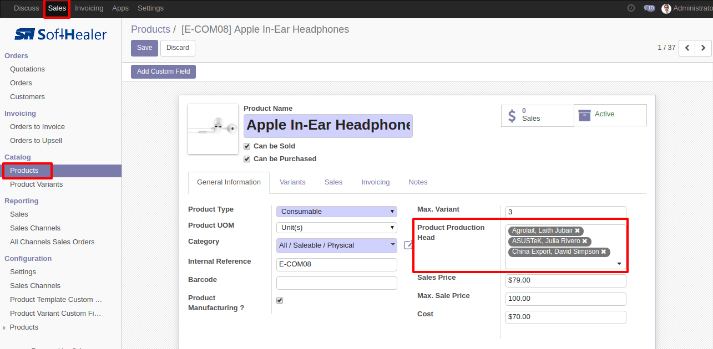The image size is (713, 349).
Task: Open Orders to Invoice
Action: 37,127
